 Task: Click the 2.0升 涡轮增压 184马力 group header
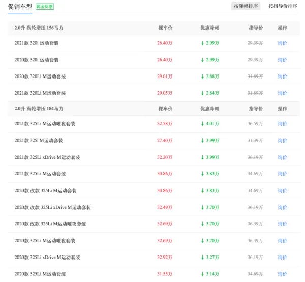click(x=39, y=109)
